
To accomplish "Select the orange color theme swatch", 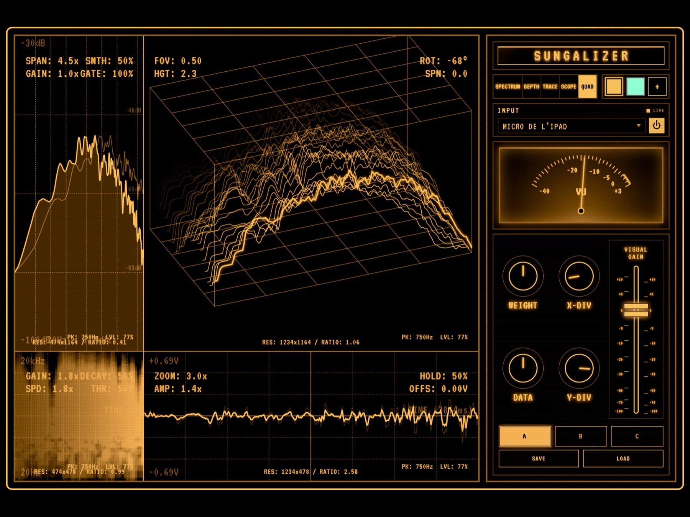I will [x=614, y=87].
